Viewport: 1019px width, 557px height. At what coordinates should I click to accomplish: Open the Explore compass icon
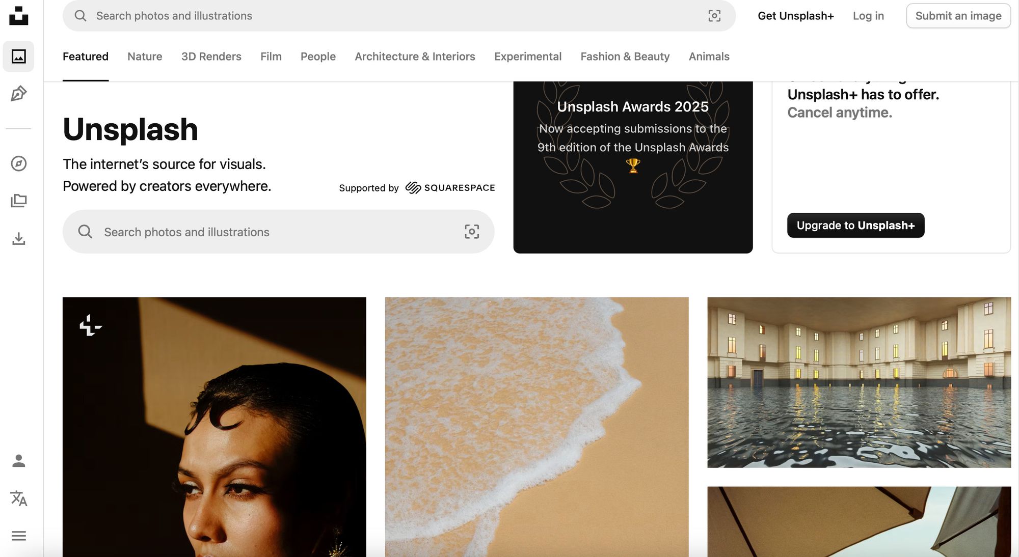[x=19, y=163]
